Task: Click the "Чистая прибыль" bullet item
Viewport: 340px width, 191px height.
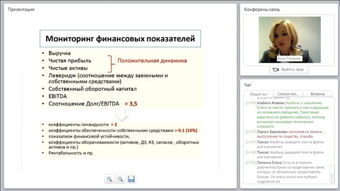Action: 70,60
